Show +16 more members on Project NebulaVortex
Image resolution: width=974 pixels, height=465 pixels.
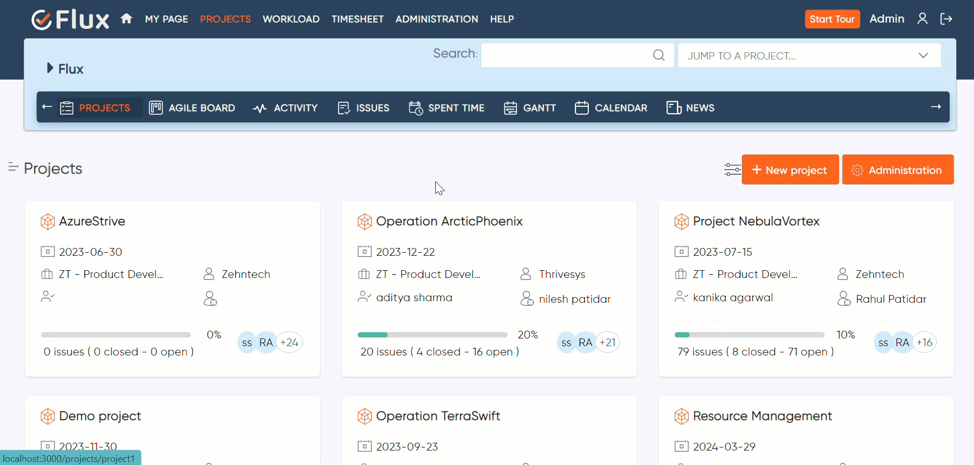[924, 342]
